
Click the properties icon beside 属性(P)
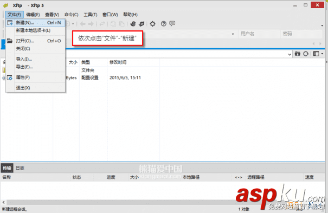coord(10,78)
